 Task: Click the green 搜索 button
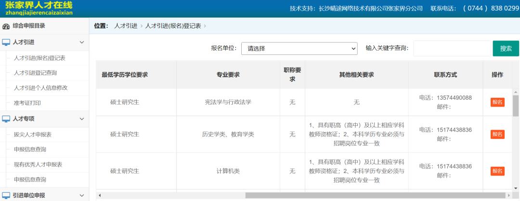pos(506,49)
